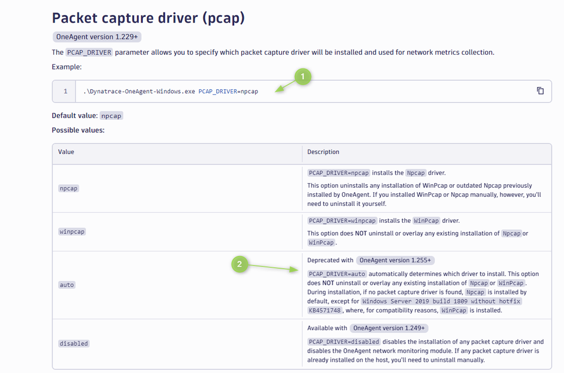Click the Value column header
Image resolution: width=564 pixels, height=373 pixels.
tap(66, 152)
